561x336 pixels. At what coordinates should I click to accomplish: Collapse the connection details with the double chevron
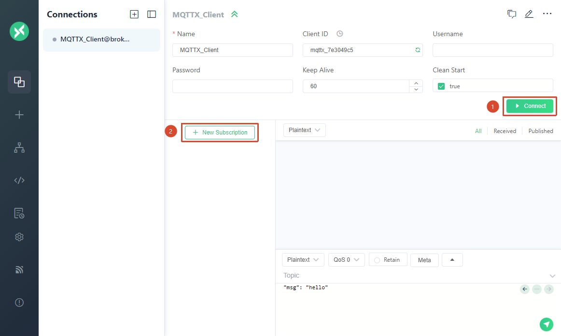(234, 14)
